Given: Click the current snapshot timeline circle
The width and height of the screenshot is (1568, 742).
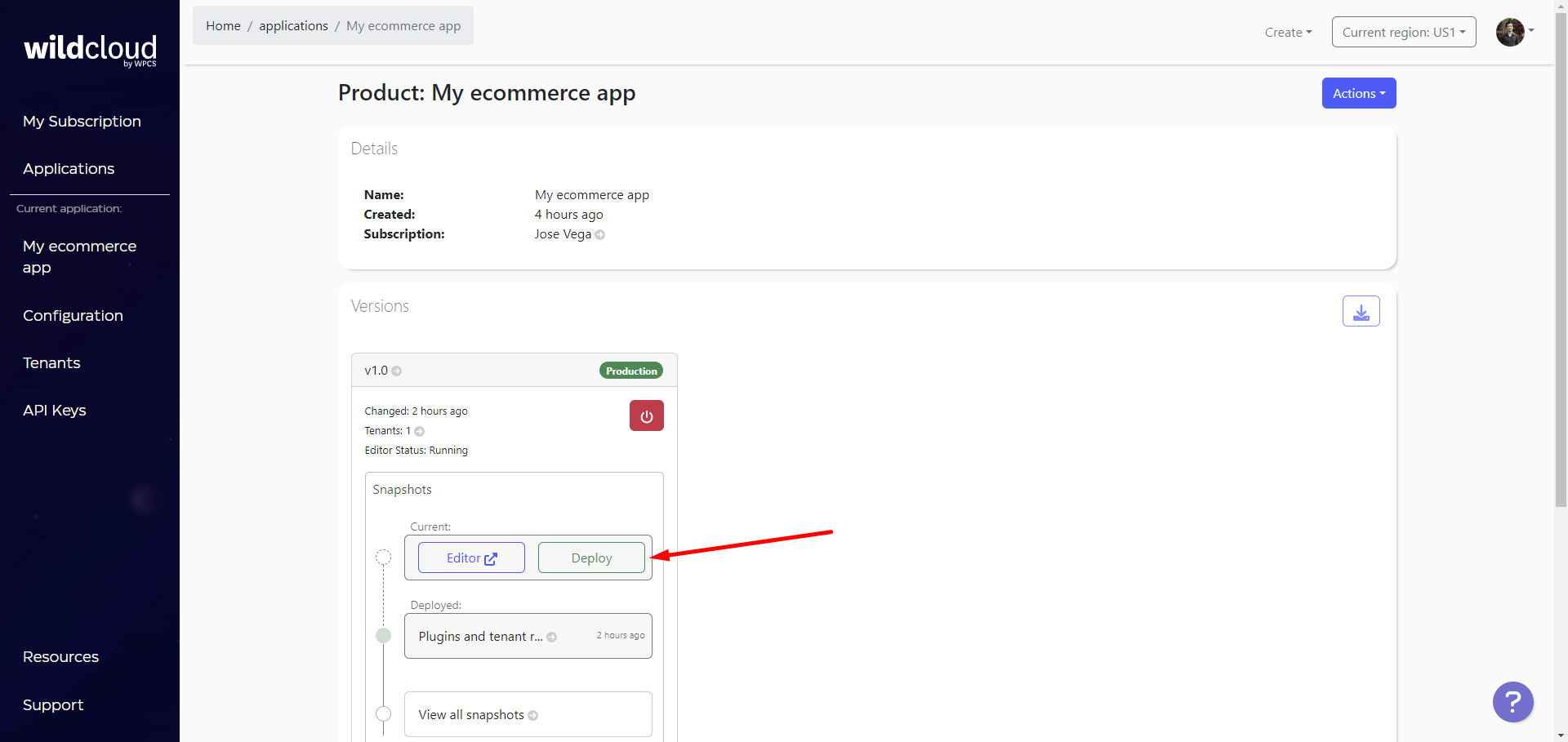Looking at the screenshot, I should (383, 558).
